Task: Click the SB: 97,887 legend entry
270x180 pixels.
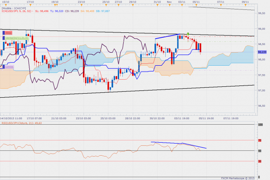Action: pos(103,11)
